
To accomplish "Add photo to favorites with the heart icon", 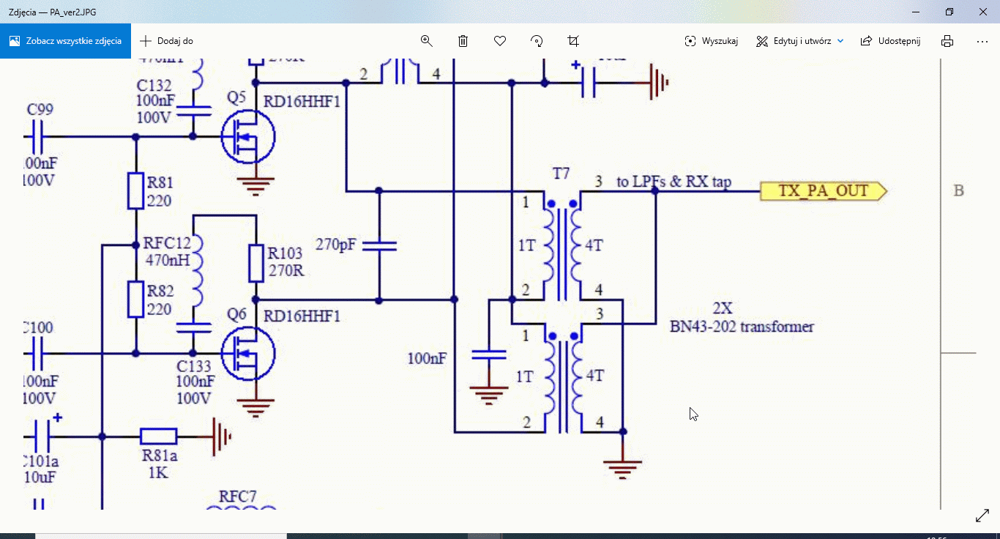I will click(x=500, y=41).
